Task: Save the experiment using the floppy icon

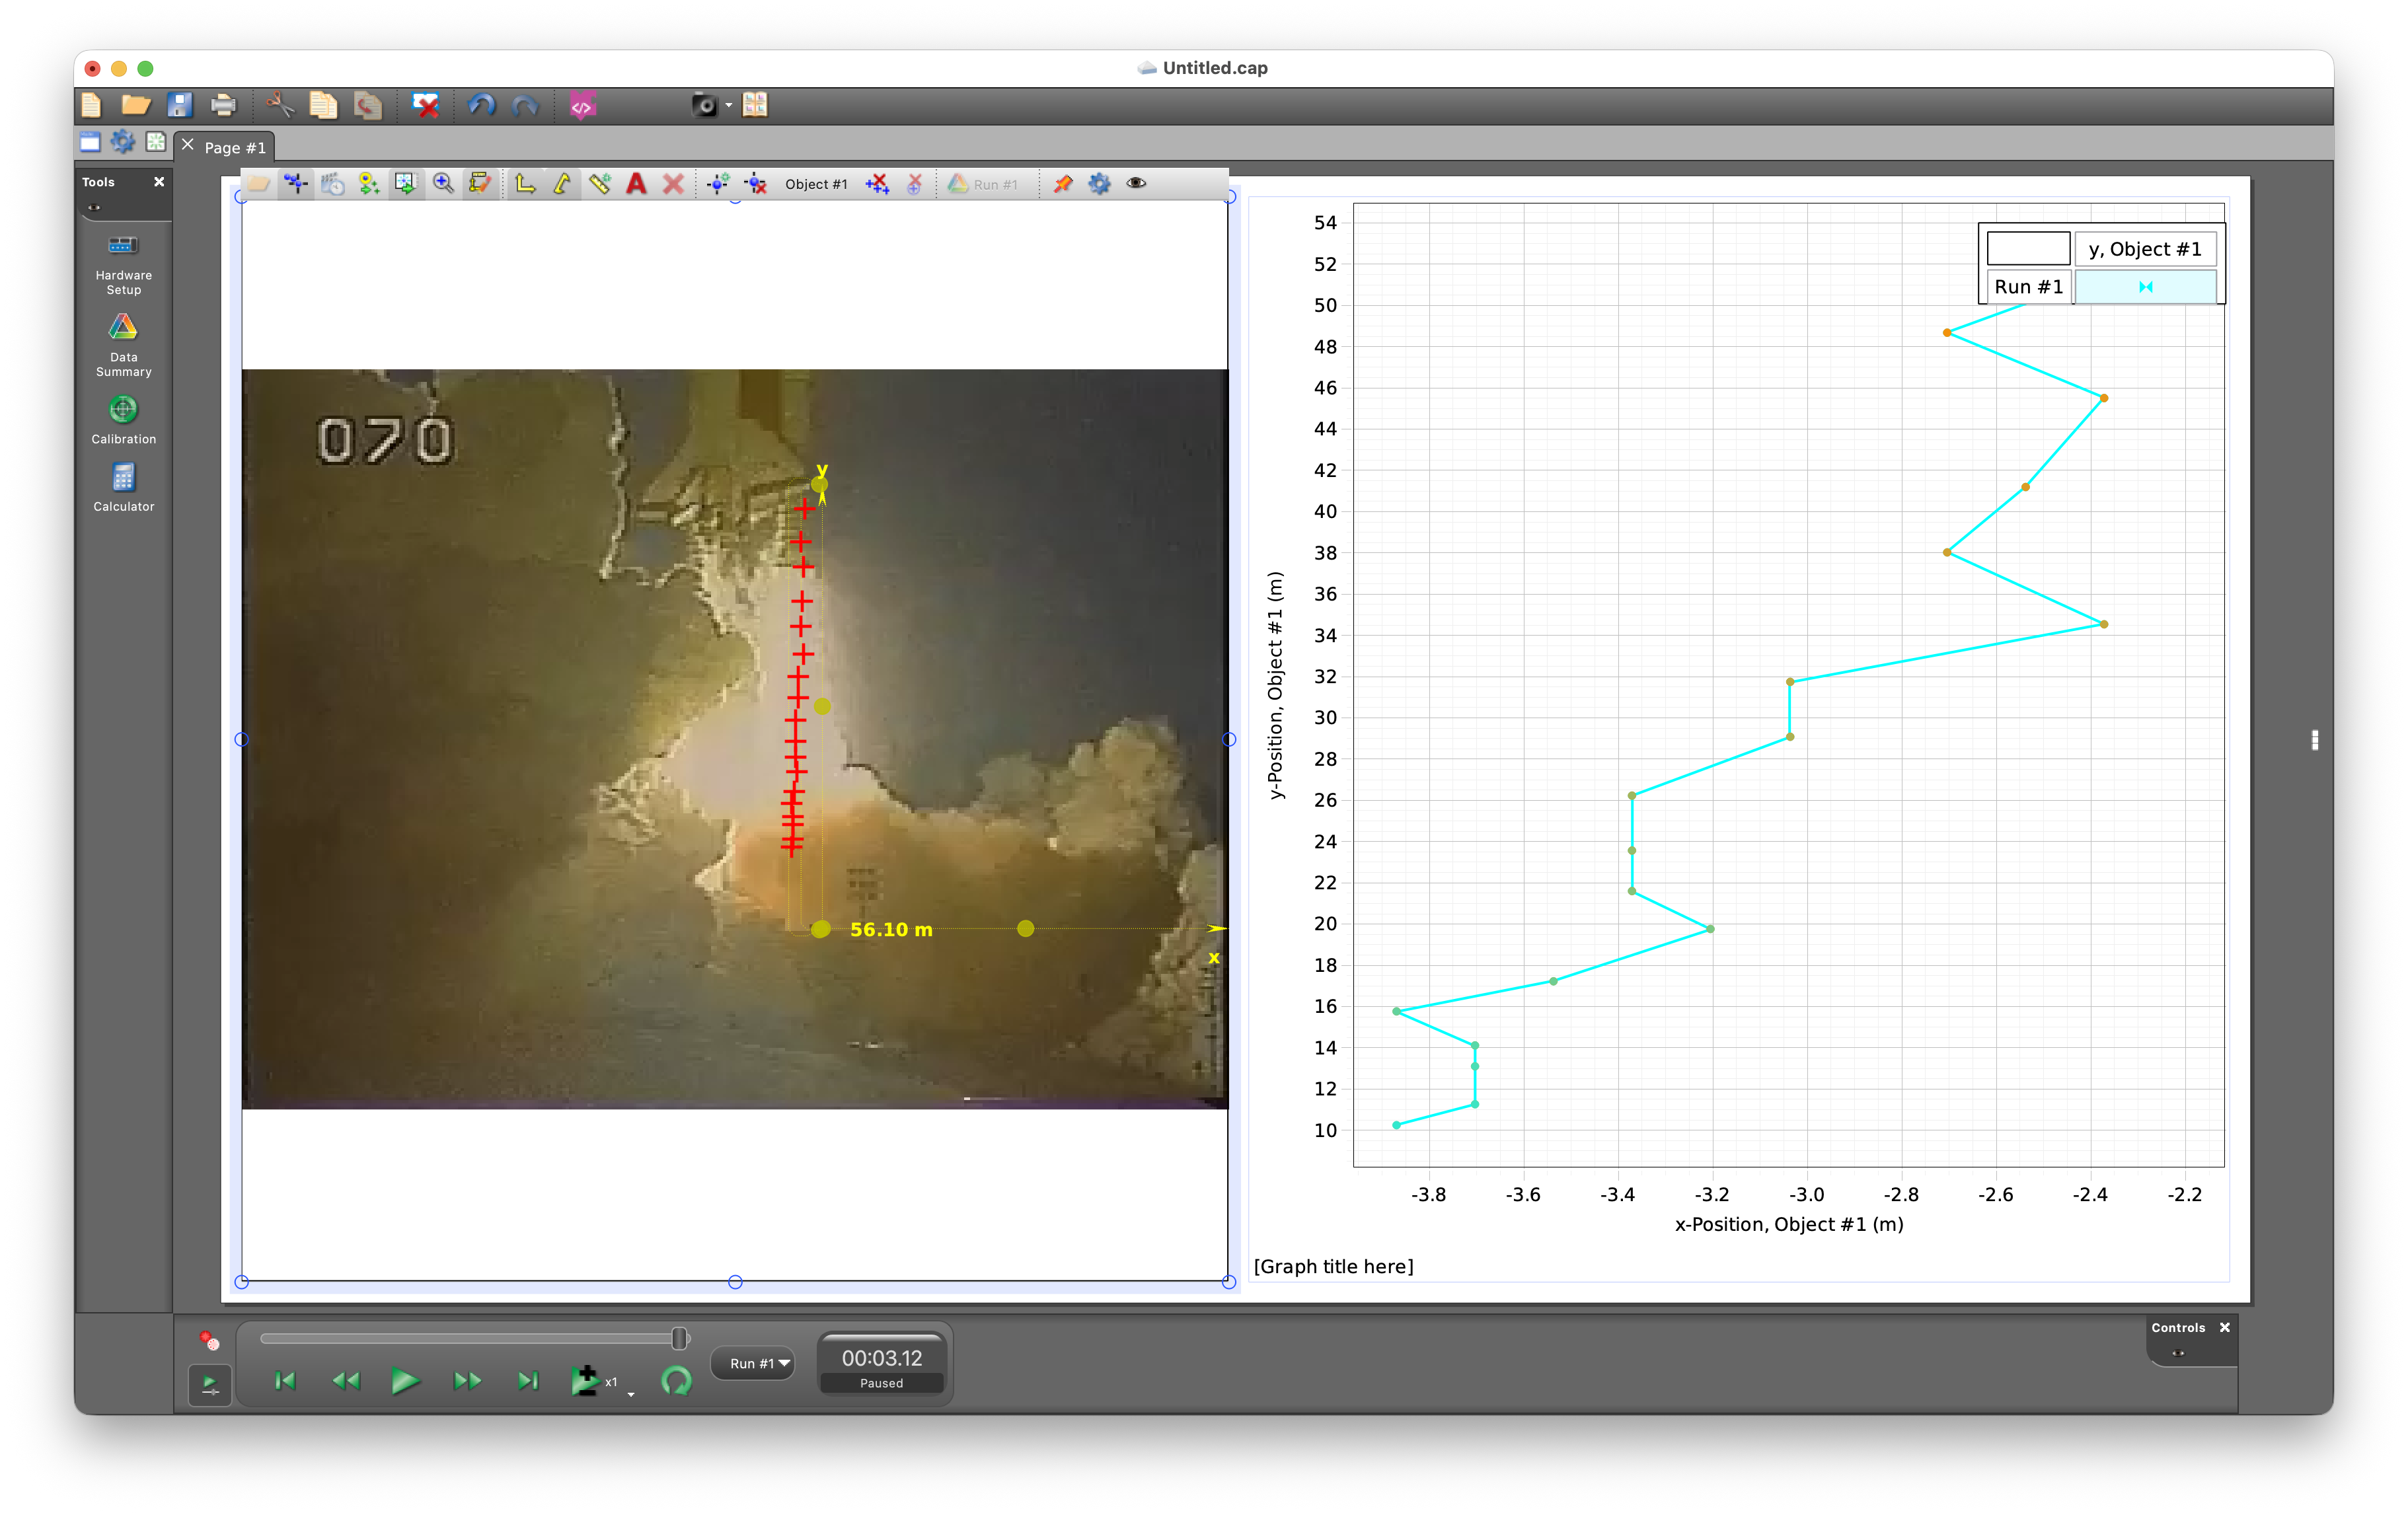Action: [x=180, y=105]
